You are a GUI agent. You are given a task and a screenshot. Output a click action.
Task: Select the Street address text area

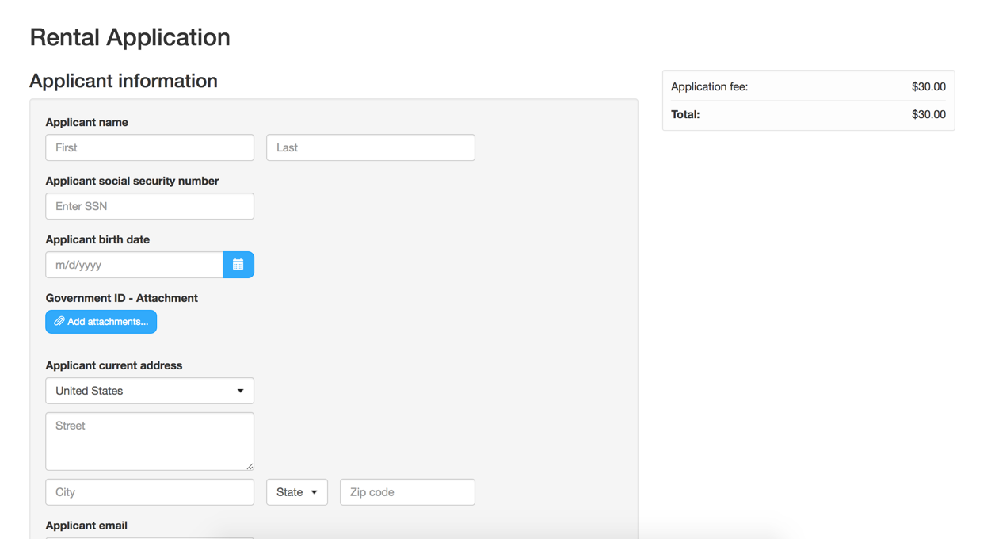point(150,442)
